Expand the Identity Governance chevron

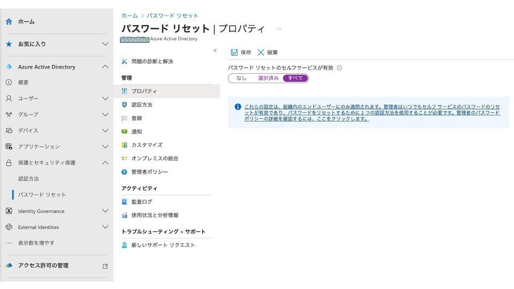pyautogui.click(x=105, y=211)
